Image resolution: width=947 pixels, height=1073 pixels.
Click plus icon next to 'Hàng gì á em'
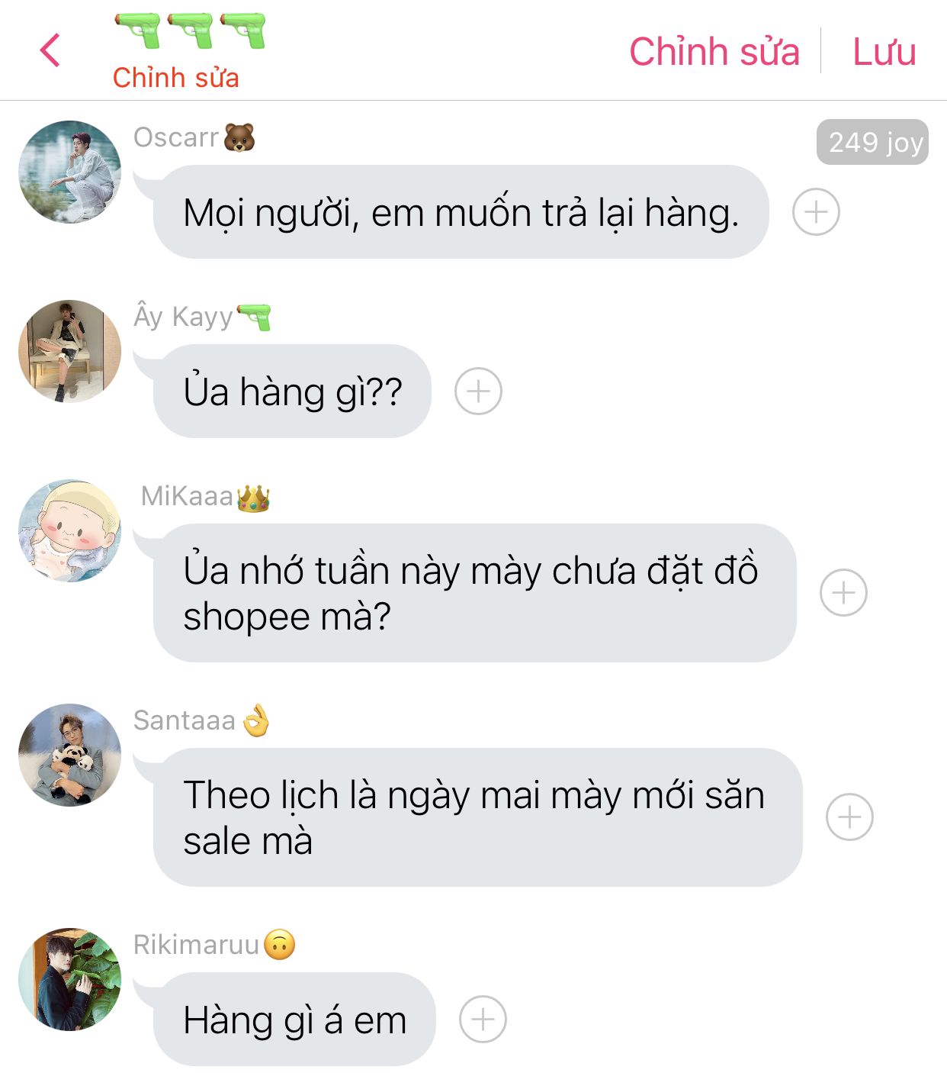pos(483,1019)
